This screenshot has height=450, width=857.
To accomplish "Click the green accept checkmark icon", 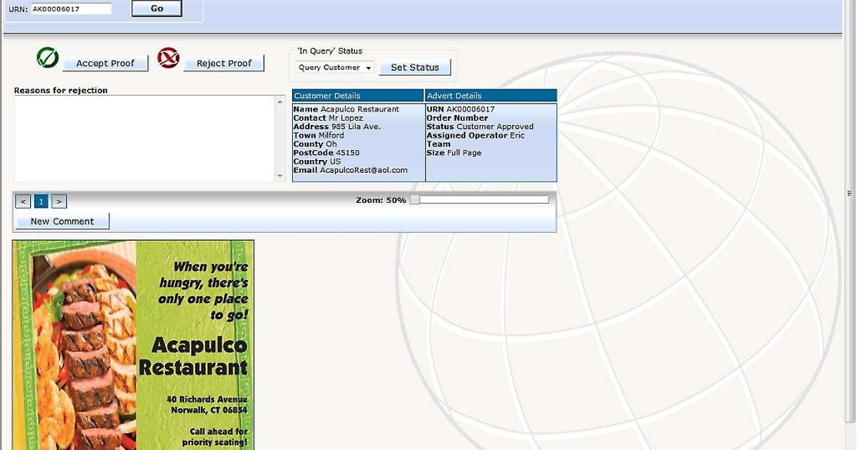I will coord(48,58).
